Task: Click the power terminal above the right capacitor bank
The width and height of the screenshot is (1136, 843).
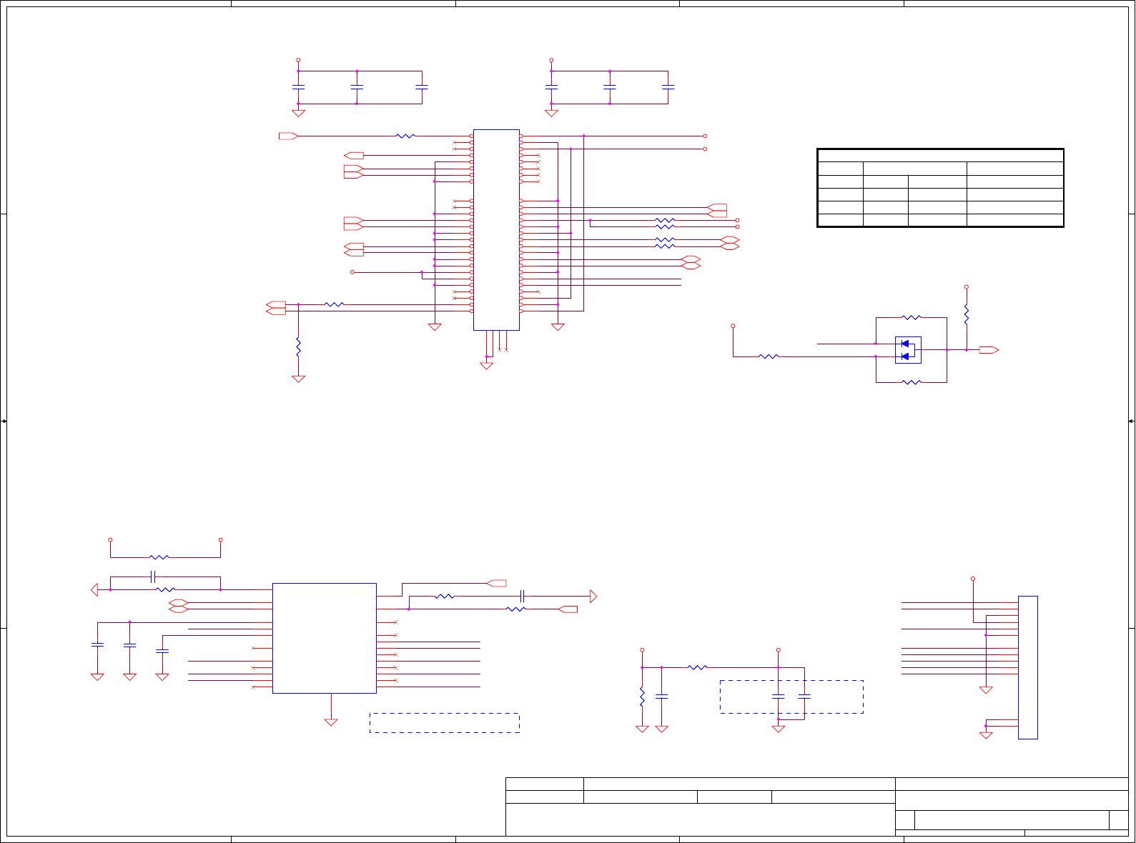Action: pyautogui.click(x=551, y=61)
